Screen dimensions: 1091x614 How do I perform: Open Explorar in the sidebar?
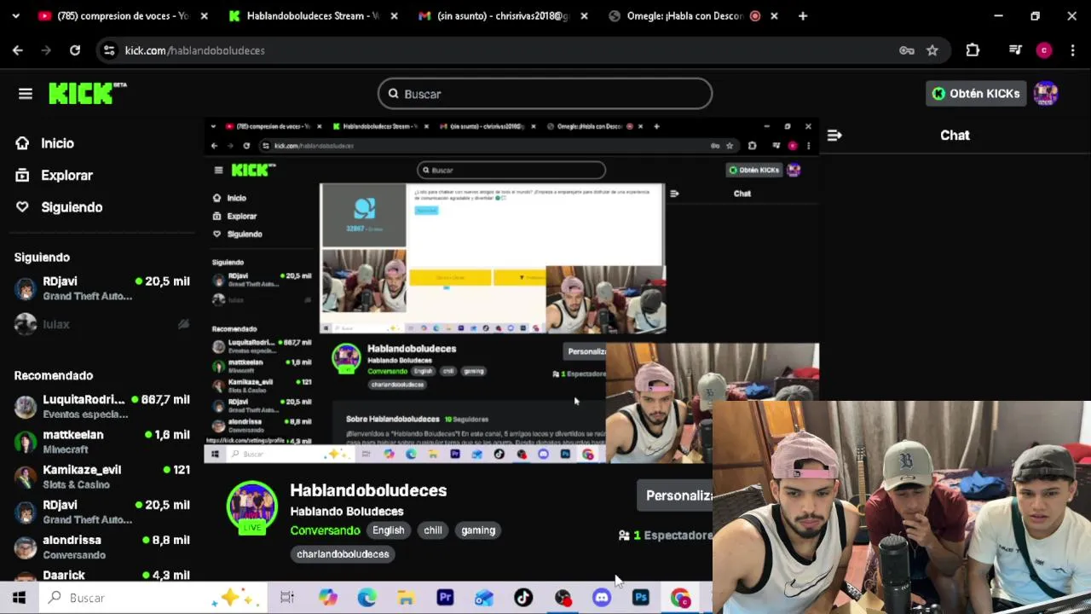click(54, 175)
